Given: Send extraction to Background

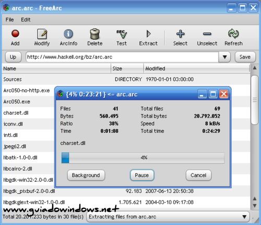Looking at the screenshot, I should 86,175.
